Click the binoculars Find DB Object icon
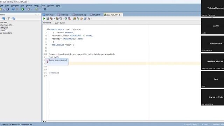 (45, 9)
